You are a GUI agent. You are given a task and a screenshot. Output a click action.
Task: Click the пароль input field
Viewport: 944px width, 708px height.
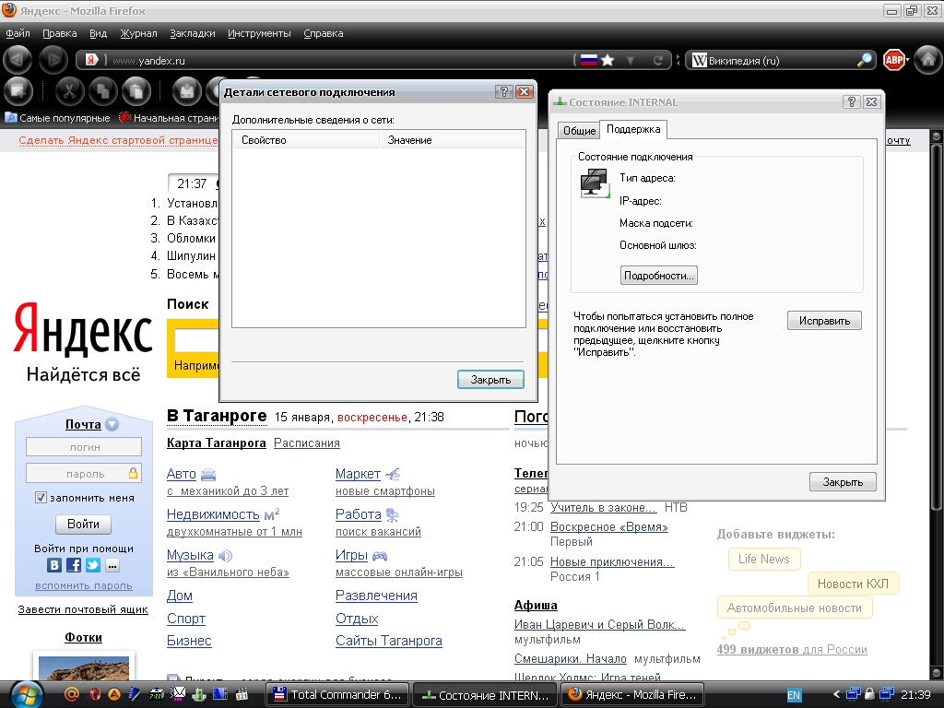[84, 474]
